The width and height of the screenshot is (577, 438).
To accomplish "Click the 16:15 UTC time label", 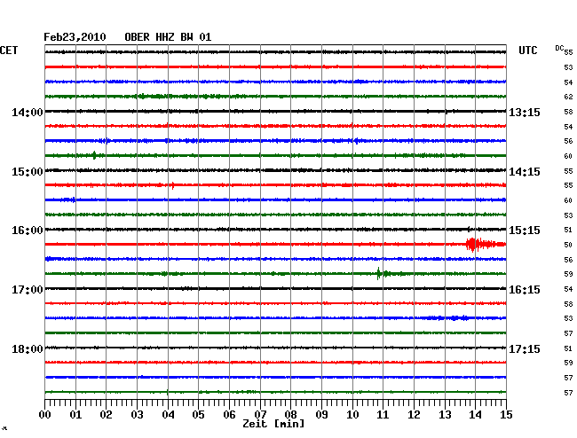I will [x=525, y=290].
